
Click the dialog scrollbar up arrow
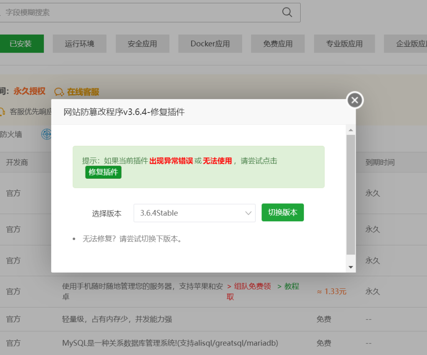pyautogui.click(x=351, y=130)
